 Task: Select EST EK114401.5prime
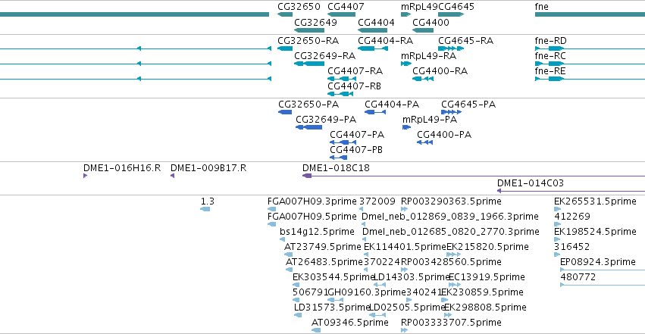pyautogui.click(x=405, y=247)
